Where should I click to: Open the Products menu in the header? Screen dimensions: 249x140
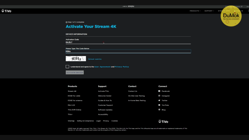click(x=195, y=11)
